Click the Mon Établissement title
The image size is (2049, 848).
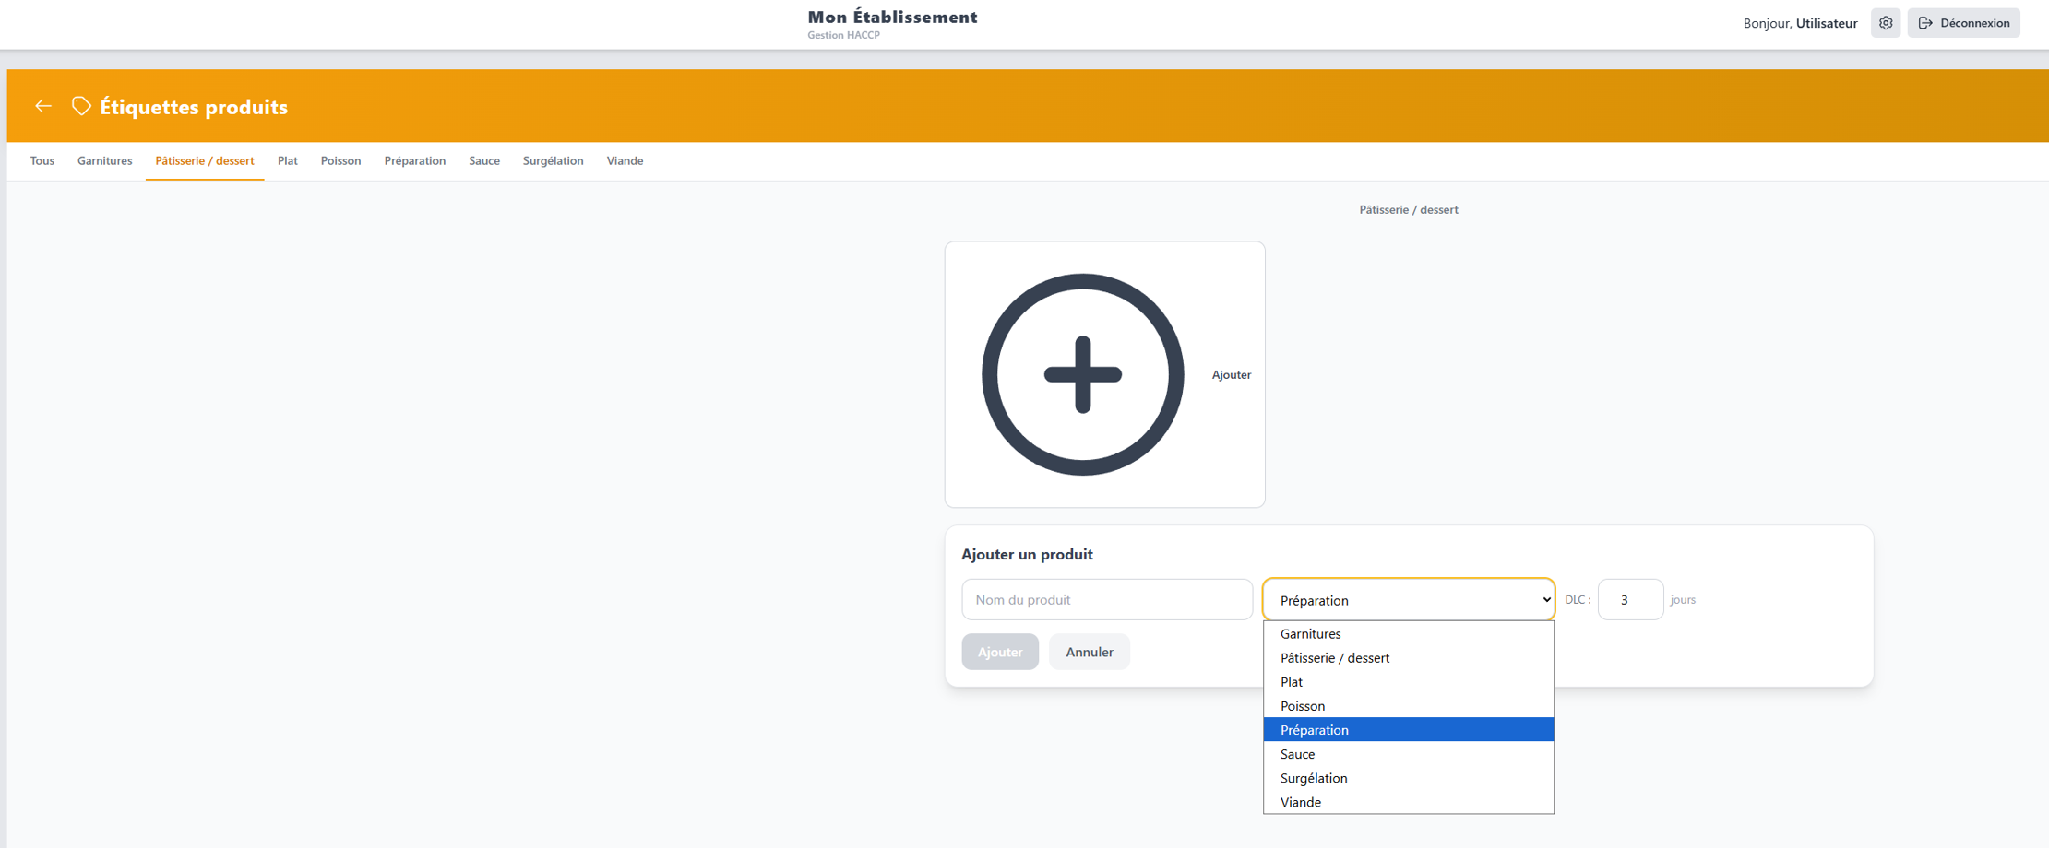pyautogui.click(x=892, y=17)
